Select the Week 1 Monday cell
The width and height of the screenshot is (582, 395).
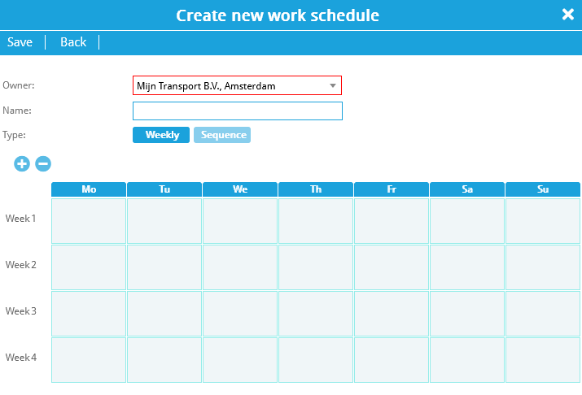[89, 221]
